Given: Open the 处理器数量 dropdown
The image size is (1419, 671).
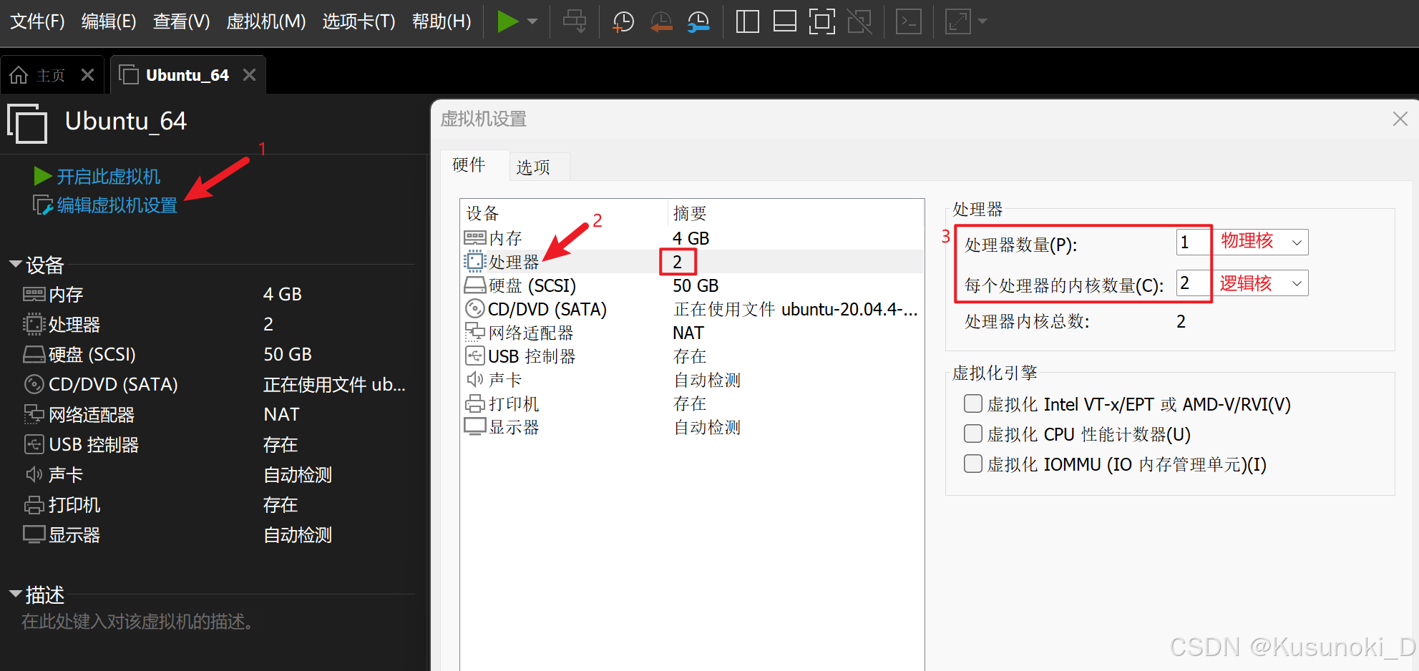Looking at the screenshot, I should 1297,243.
